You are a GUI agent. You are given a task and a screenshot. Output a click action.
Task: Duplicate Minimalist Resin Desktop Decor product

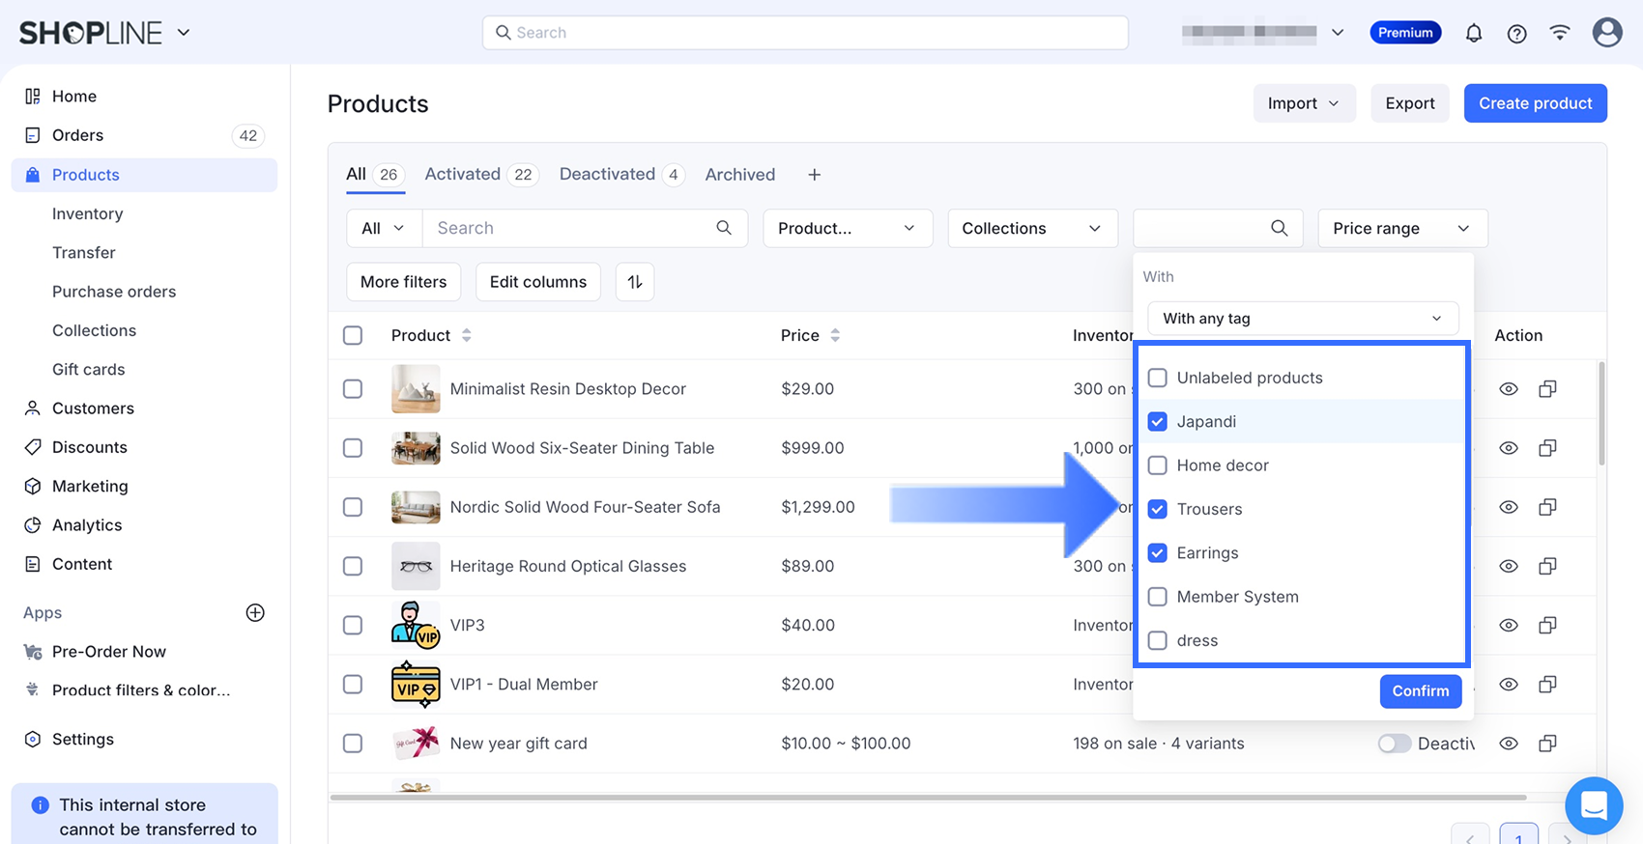(1547, 389)
